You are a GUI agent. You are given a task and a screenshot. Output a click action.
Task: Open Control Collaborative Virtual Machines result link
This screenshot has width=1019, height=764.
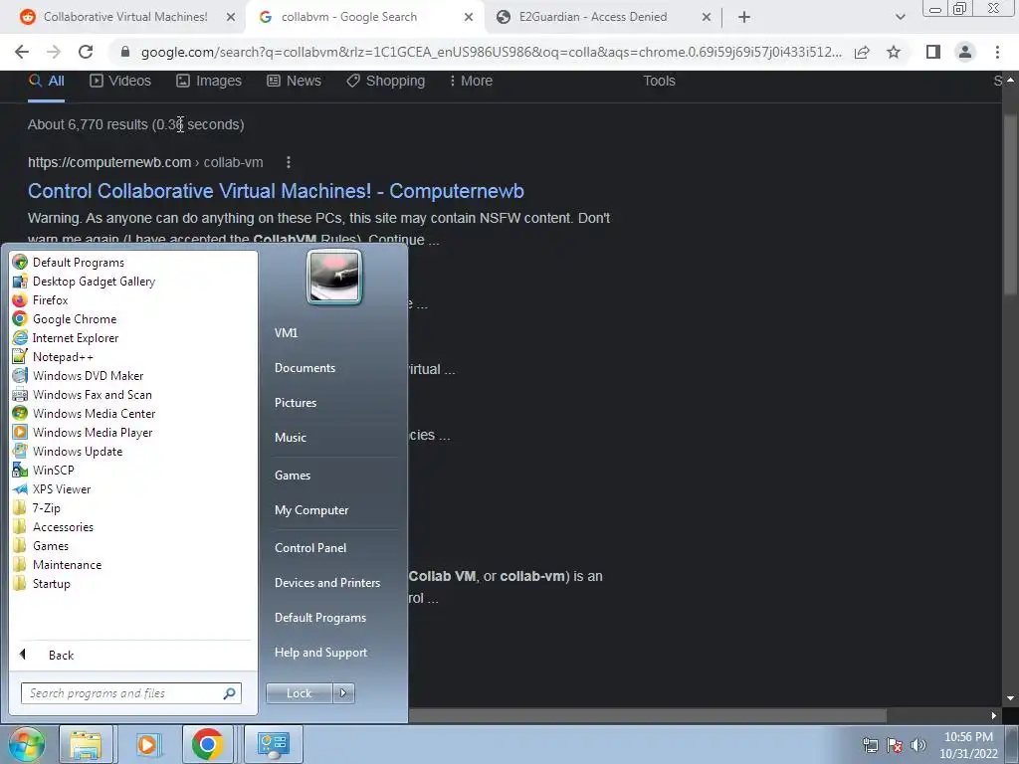pyautogui.click(x=277, y=191)
